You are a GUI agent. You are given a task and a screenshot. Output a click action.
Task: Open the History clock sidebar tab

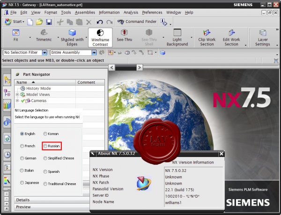point(7,155)
